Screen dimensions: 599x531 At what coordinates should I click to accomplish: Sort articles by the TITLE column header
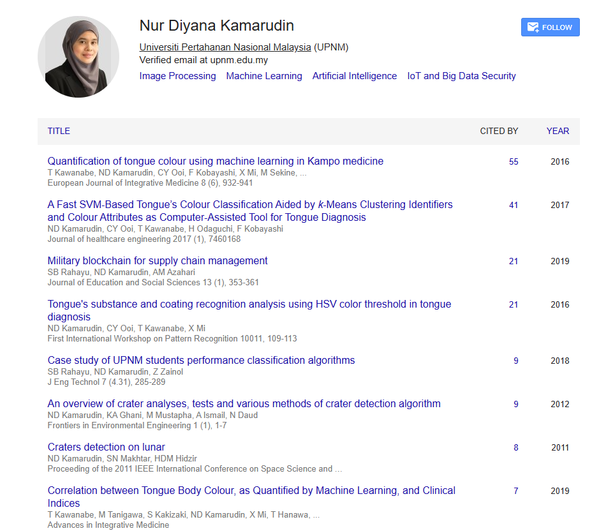pos(59,131)
